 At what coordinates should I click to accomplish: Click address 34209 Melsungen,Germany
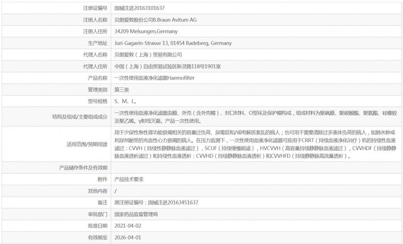(x=146, y=32)
